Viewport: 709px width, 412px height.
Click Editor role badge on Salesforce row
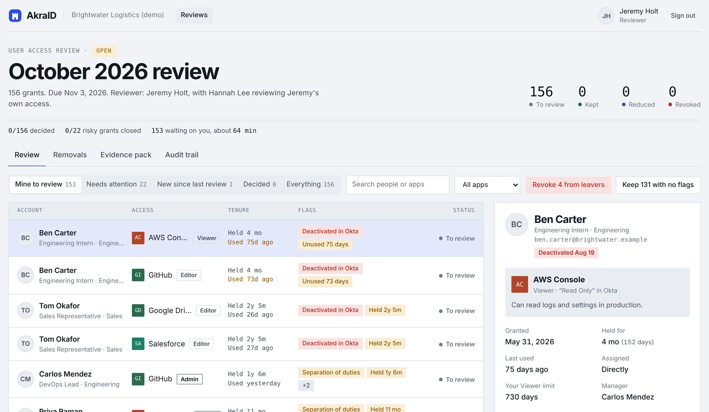pos(201,344)
